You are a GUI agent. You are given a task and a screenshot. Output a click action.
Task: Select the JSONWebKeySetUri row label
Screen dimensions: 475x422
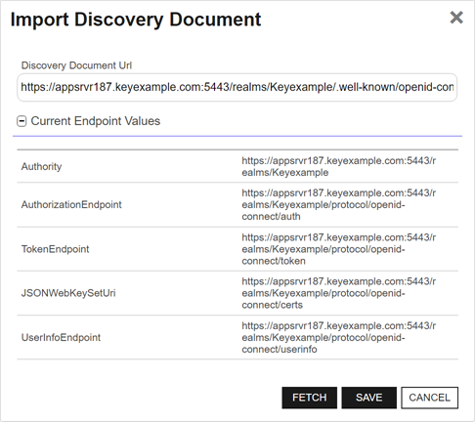coord(68,293)
